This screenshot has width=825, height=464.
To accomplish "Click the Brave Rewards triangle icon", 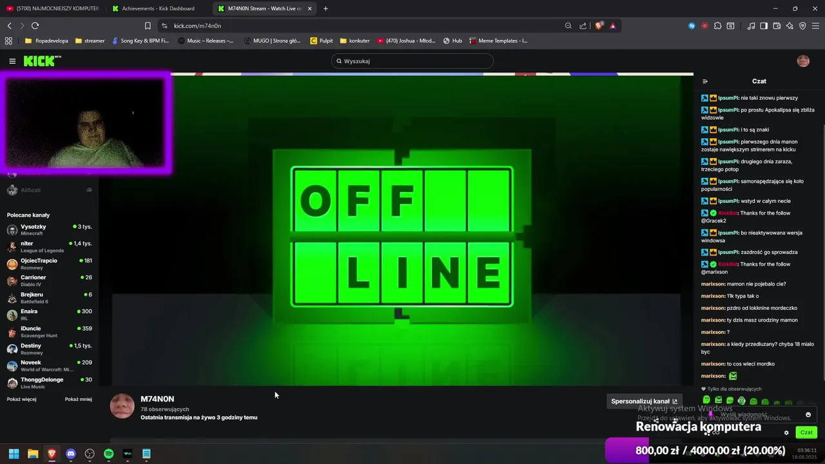I will [612, 26].
